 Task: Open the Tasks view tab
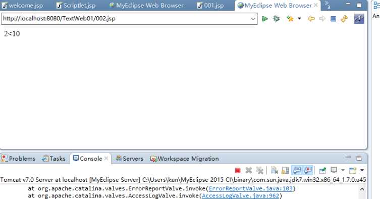53,159
